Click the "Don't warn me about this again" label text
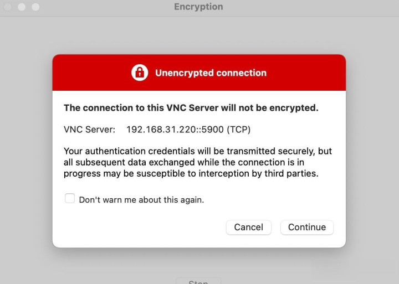This screenshot has height=284, width=399. tap(141, 200)
